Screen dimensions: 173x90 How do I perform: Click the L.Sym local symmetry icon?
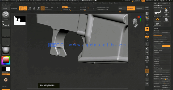coord(147,33)
